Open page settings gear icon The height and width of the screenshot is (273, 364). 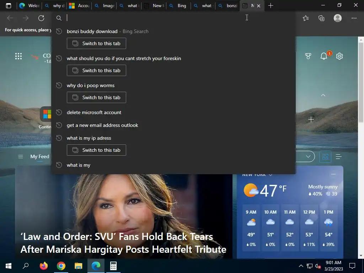(x=339, y=56)
